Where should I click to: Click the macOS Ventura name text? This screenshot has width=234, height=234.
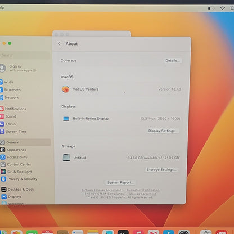pyautogui.click(x=85, y=89)
